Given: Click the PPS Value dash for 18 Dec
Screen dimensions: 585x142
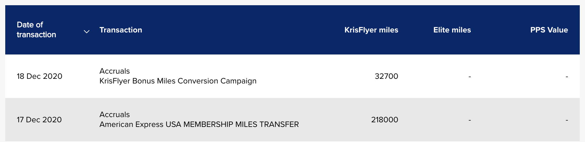Looking at the screenshot, I should coord(567,77).
